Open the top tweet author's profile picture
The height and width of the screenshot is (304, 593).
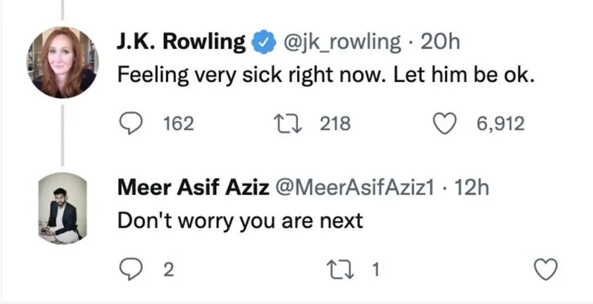(62, 62)
